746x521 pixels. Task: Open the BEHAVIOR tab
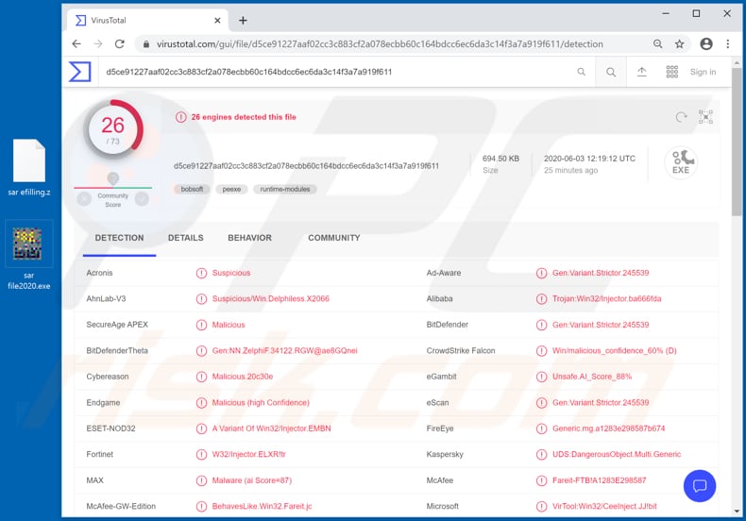pos(250,238)
